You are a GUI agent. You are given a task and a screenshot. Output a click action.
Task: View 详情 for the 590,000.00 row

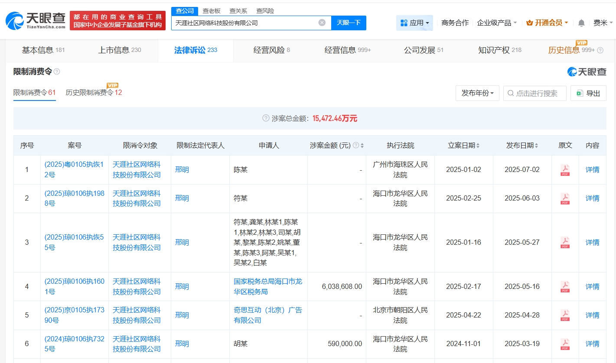pos(592,344)
